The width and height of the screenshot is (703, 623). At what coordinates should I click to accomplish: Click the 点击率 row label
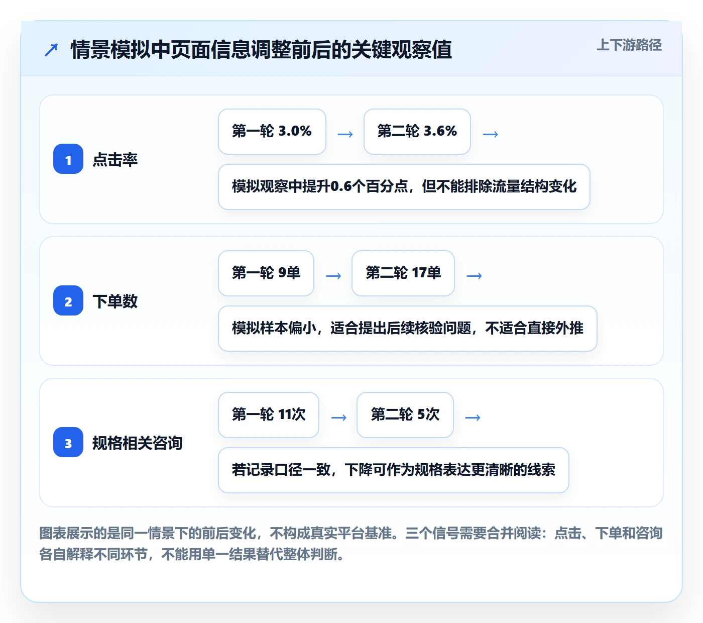point(115,160)
